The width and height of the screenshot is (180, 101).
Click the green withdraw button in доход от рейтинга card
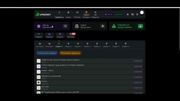tap(140, 26)
